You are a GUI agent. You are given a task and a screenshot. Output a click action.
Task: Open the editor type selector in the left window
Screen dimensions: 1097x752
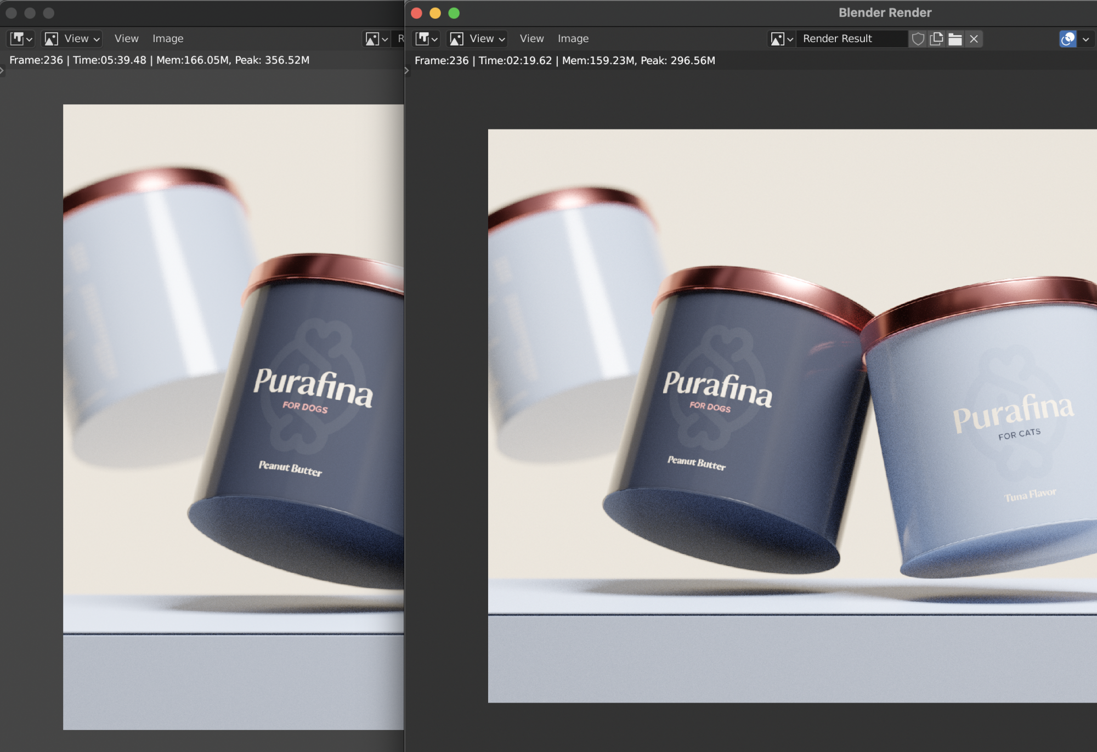21,39
